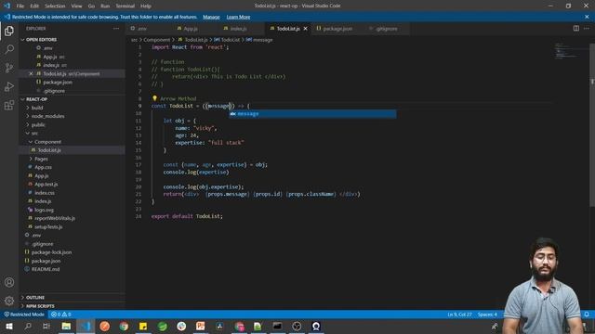Open Sticky Notes from taskbar
Screen dimensions: 595x334
143,326
